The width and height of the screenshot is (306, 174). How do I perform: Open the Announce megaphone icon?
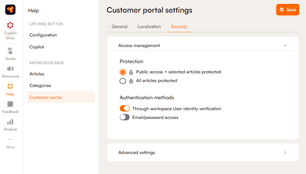(10, 69)
